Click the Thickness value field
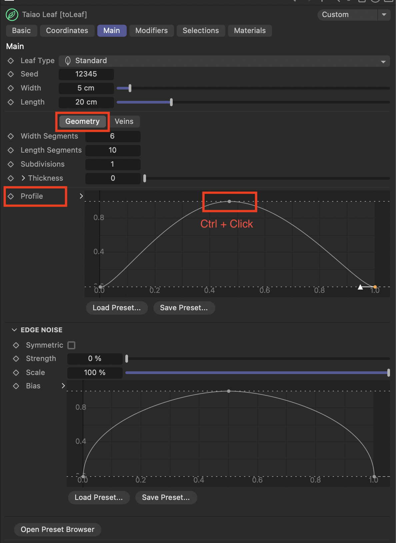The image size is (396, 543). pyautogui.click(x=113, y=178)
